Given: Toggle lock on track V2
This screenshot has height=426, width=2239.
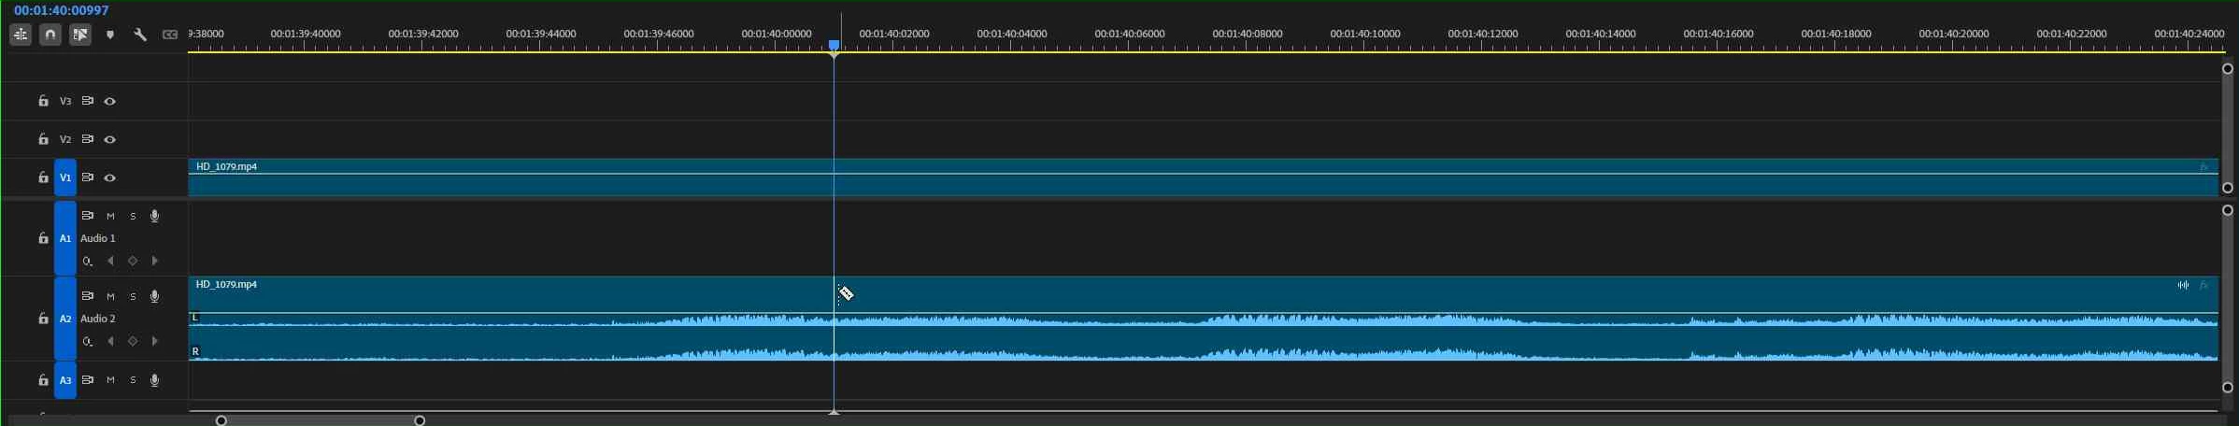Looking at the screenshot, I should coord(43,139).
